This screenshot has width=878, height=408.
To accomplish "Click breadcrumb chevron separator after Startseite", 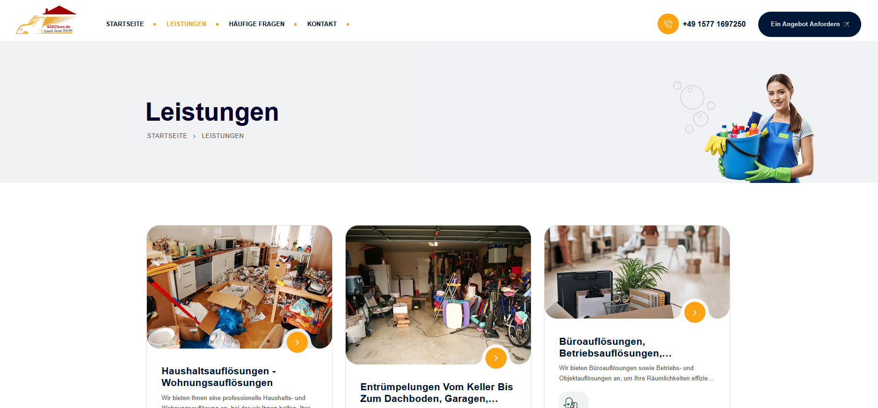I will point(195,136).
